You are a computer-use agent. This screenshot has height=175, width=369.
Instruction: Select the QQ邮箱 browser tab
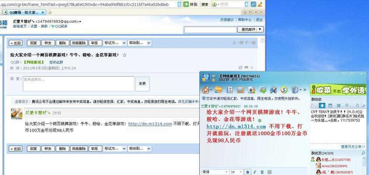(x=24, y=13)
